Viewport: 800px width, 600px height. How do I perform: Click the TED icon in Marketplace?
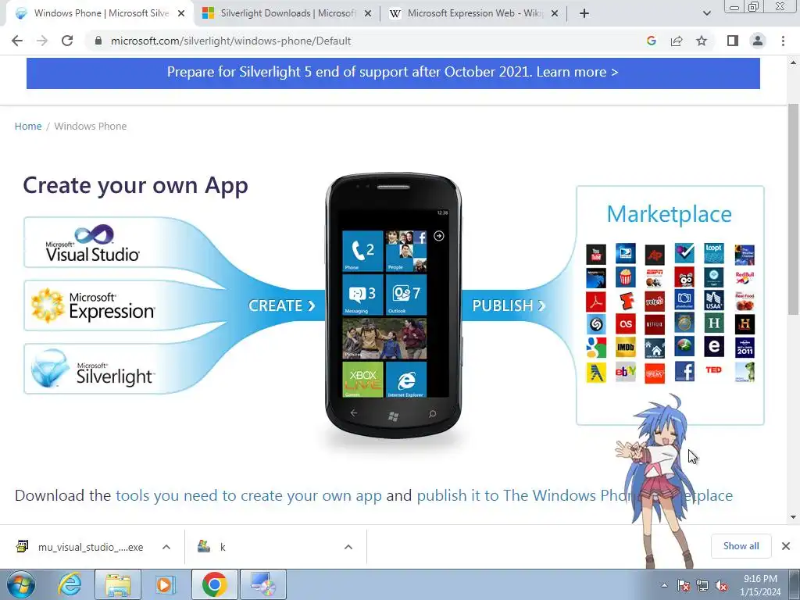click(714, 370)
